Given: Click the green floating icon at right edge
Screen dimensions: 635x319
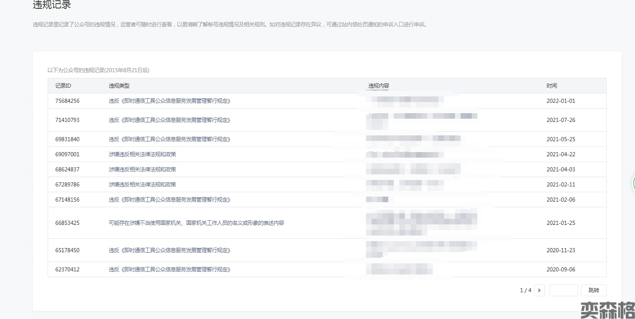Looking at the screenshot, I should coord(633,184).
